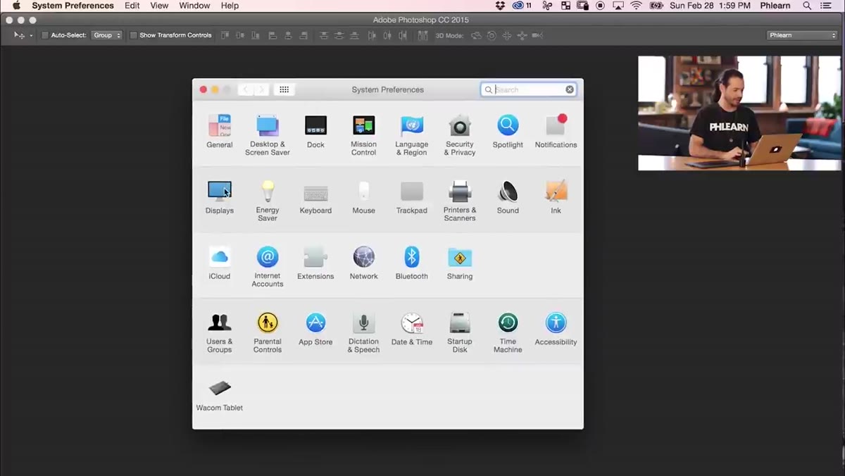The height and width of the screenshot is (476, 845).
Task: Open the Creative Cloud menu bar icon
Action: coord(522,6)
